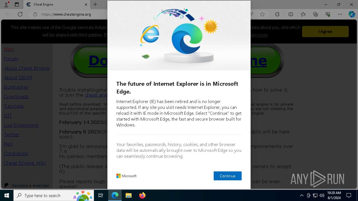Open the Extensions puzzle icon
Viewport: 358px width, 201px height.
point(277,14)
